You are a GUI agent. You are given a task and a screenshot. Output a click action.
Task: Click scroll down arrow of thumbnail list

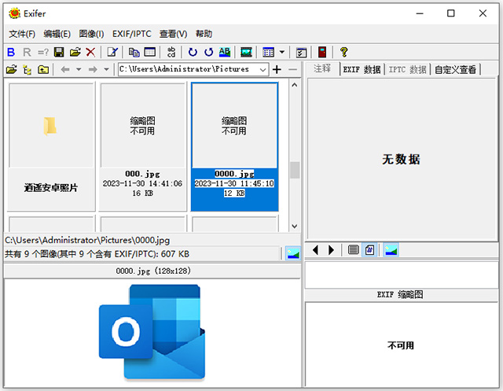(295, 226)
